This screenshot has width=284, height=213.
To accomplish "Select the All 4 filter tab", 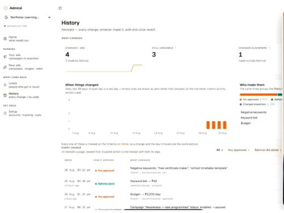I will 220,150.
